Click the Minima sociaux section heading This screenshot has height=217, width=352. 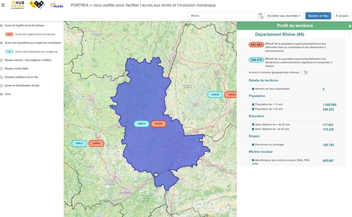[261, 152]
